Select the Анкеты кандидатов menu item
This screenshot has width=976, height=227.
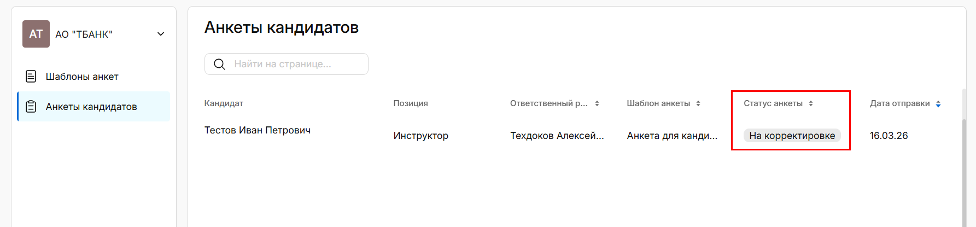tap(91, 107)
